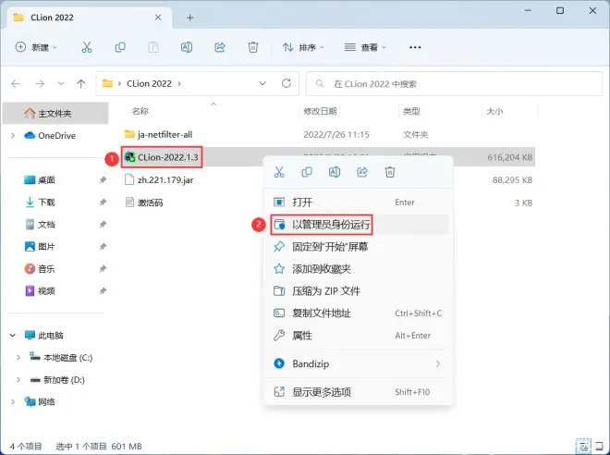Click Delete icon in the context menu

[390, 172]
